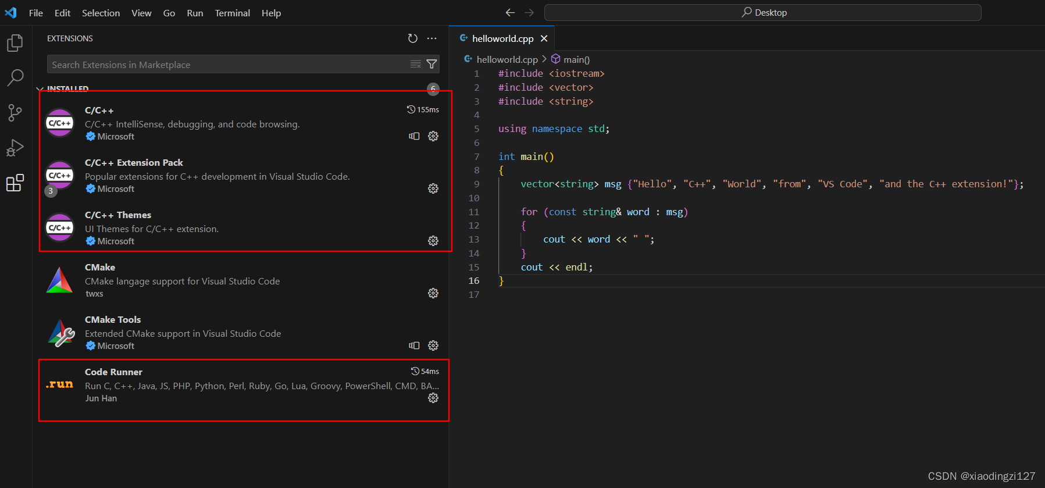This screenshot has height=488, width=1045.
Task: Open the manage gear for C/C++ Themes
Action: point(433,241)
